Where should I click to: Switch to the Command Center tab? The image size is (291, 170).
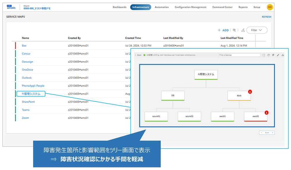click(x=222, y=7)
